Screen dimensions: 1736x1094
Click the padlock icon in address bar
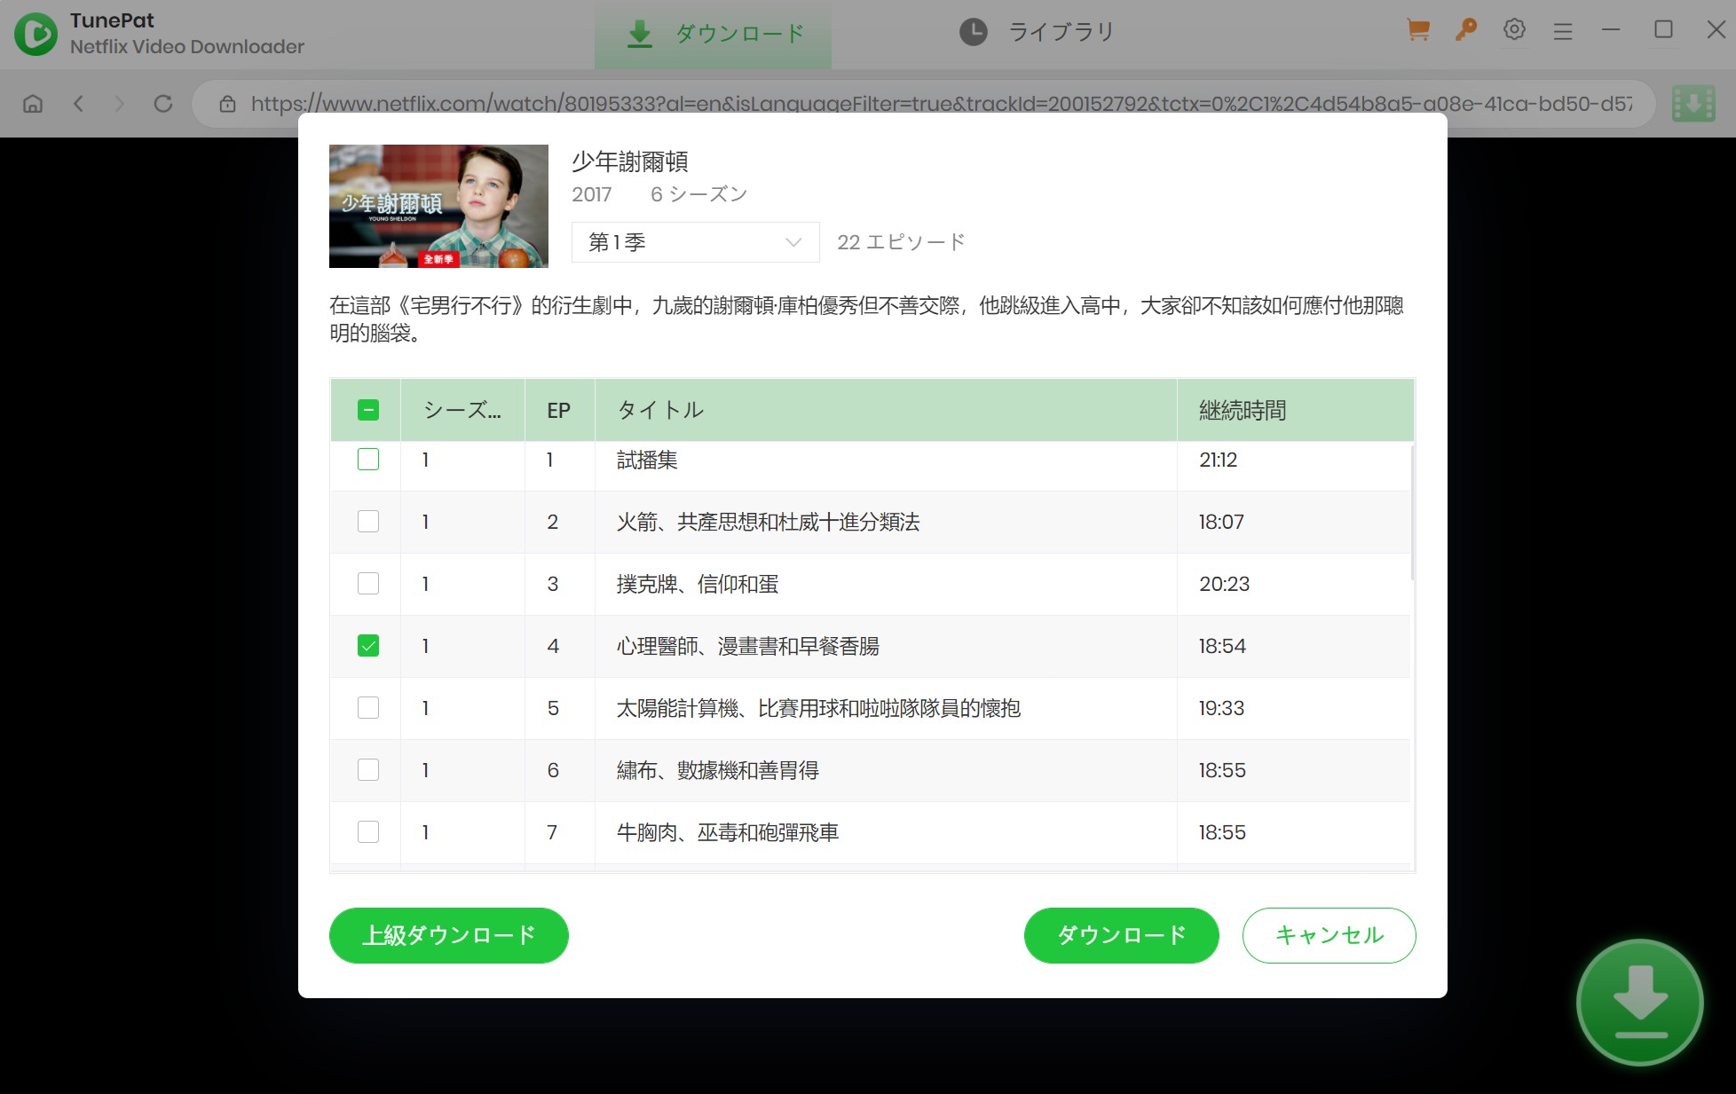pyautogui.click(x=228, y=104)
